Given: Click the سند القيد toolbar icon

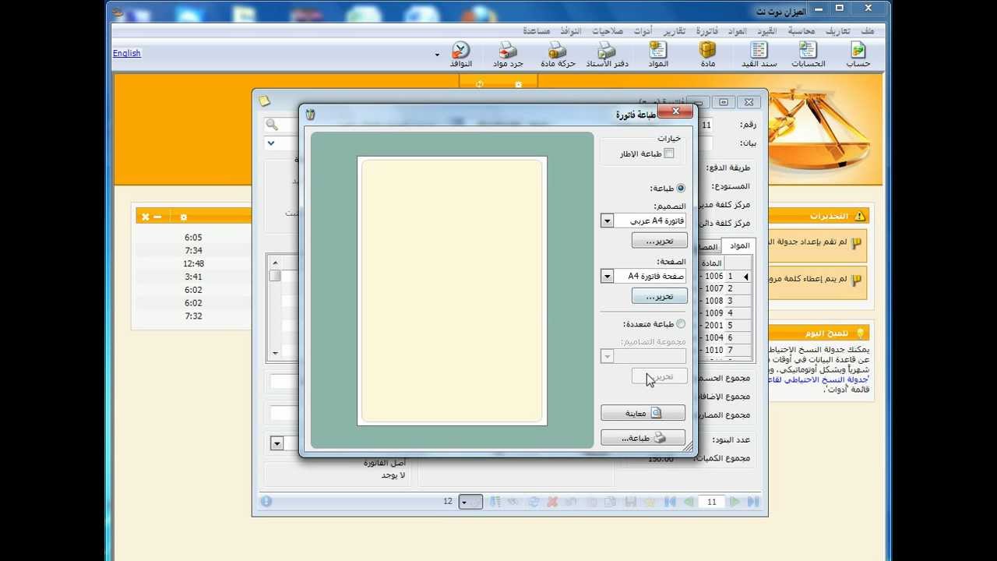Looking at the screenshot, I should click(x=759, y=55).
